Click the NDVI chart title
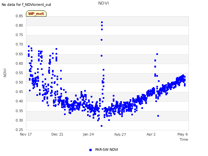The height and width of the screenshot is (156, 208). pos(103,3)
